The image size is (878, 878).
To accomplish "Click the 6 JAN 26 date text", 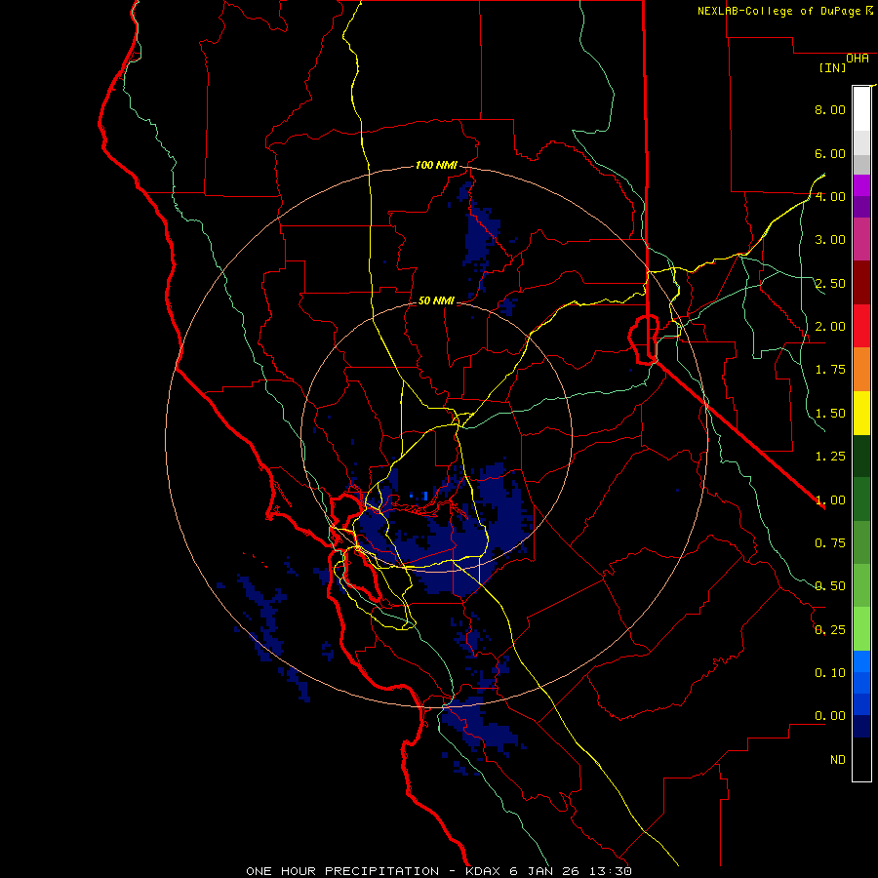I will [x=542, y=871].
